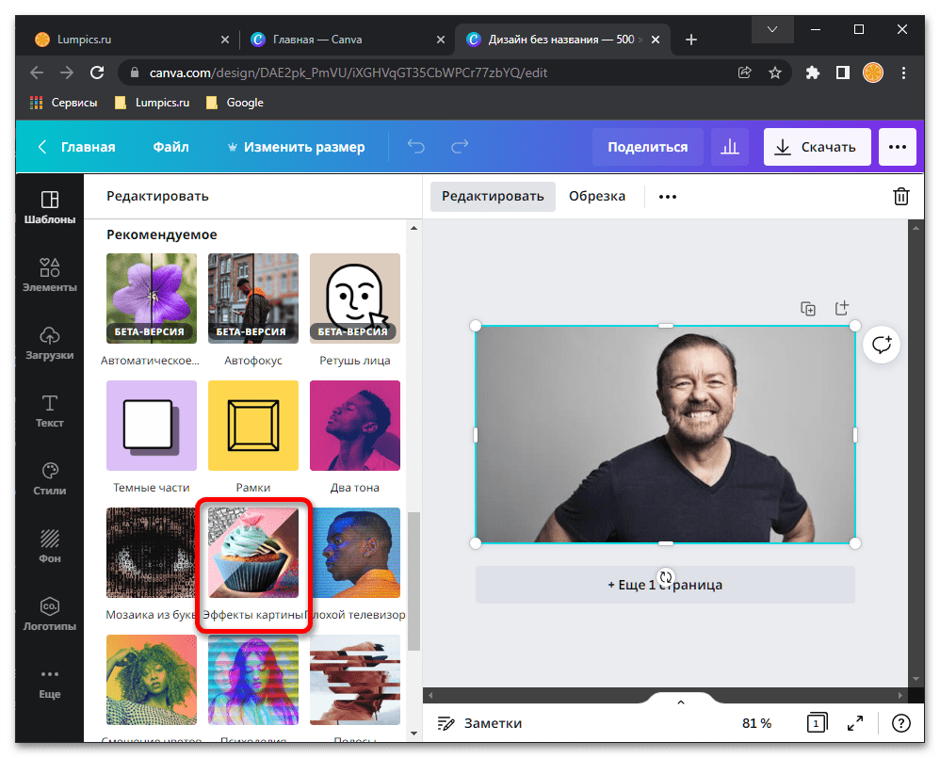Click the Скачать download button

point(815,147)
